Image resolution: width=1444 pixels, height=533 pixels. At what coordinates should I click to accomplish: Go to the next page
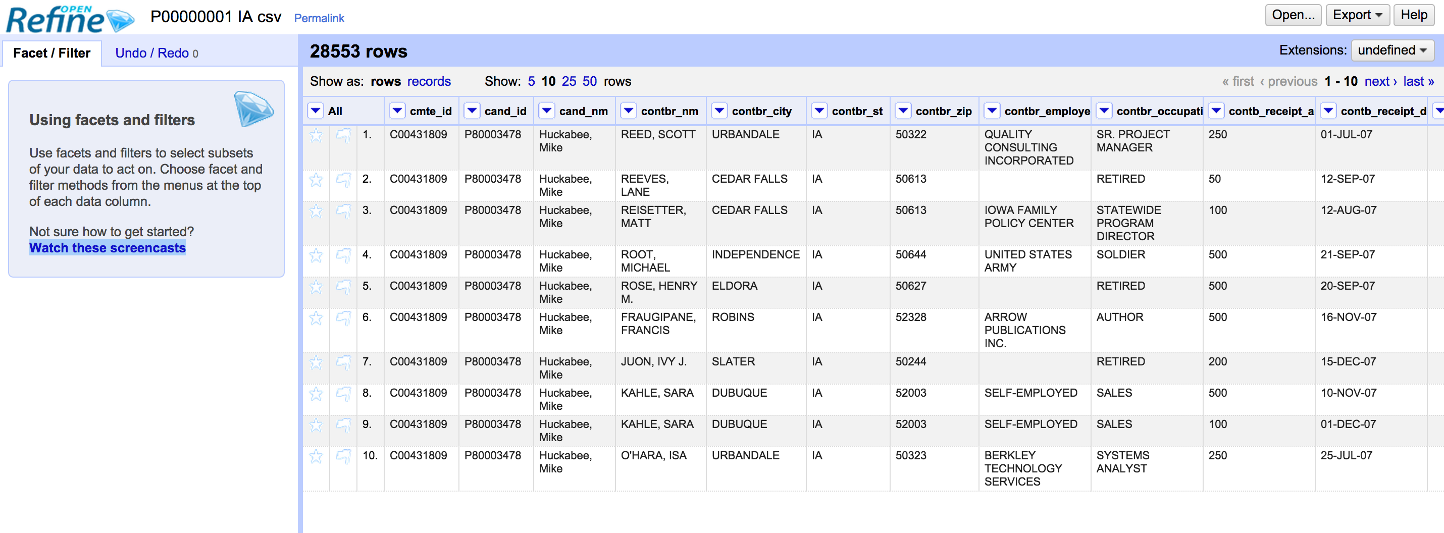point(1381,82)
